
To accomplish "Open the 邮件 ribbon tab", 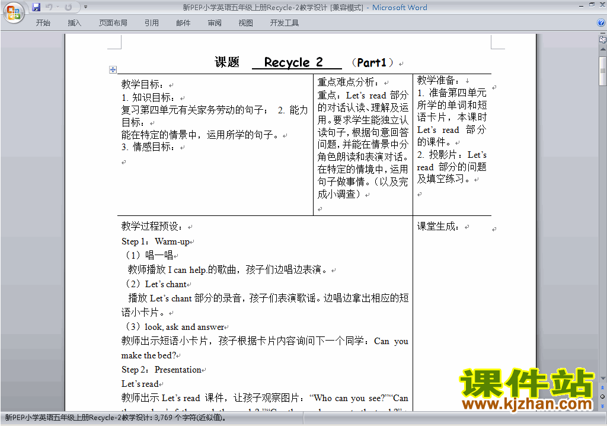I will point(183,23).
